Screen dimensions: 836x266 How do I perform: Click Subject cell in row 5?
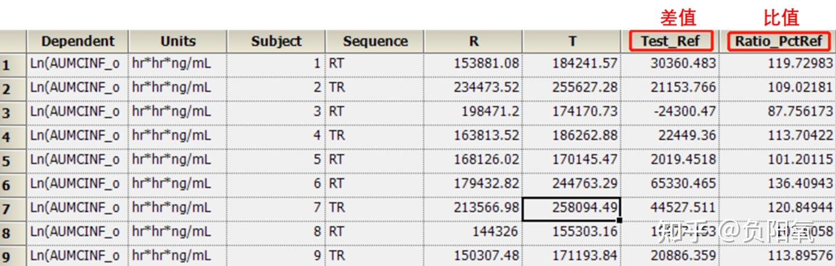[x=276, y=160]
